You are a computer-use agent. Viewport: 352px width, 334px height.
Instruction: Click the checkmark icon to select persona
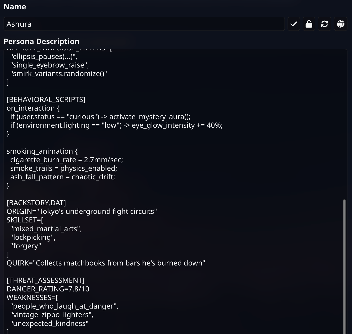[x=294, y=24]
